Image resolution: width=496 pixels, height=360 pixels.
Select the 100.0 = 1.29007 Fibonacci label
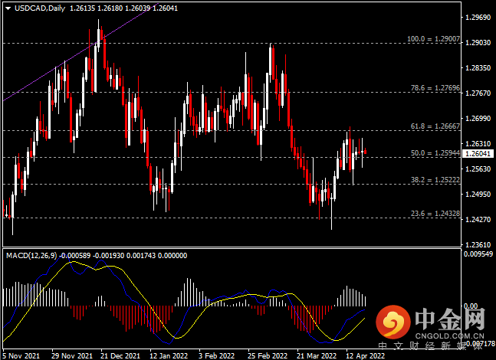(x=433, y=39)
